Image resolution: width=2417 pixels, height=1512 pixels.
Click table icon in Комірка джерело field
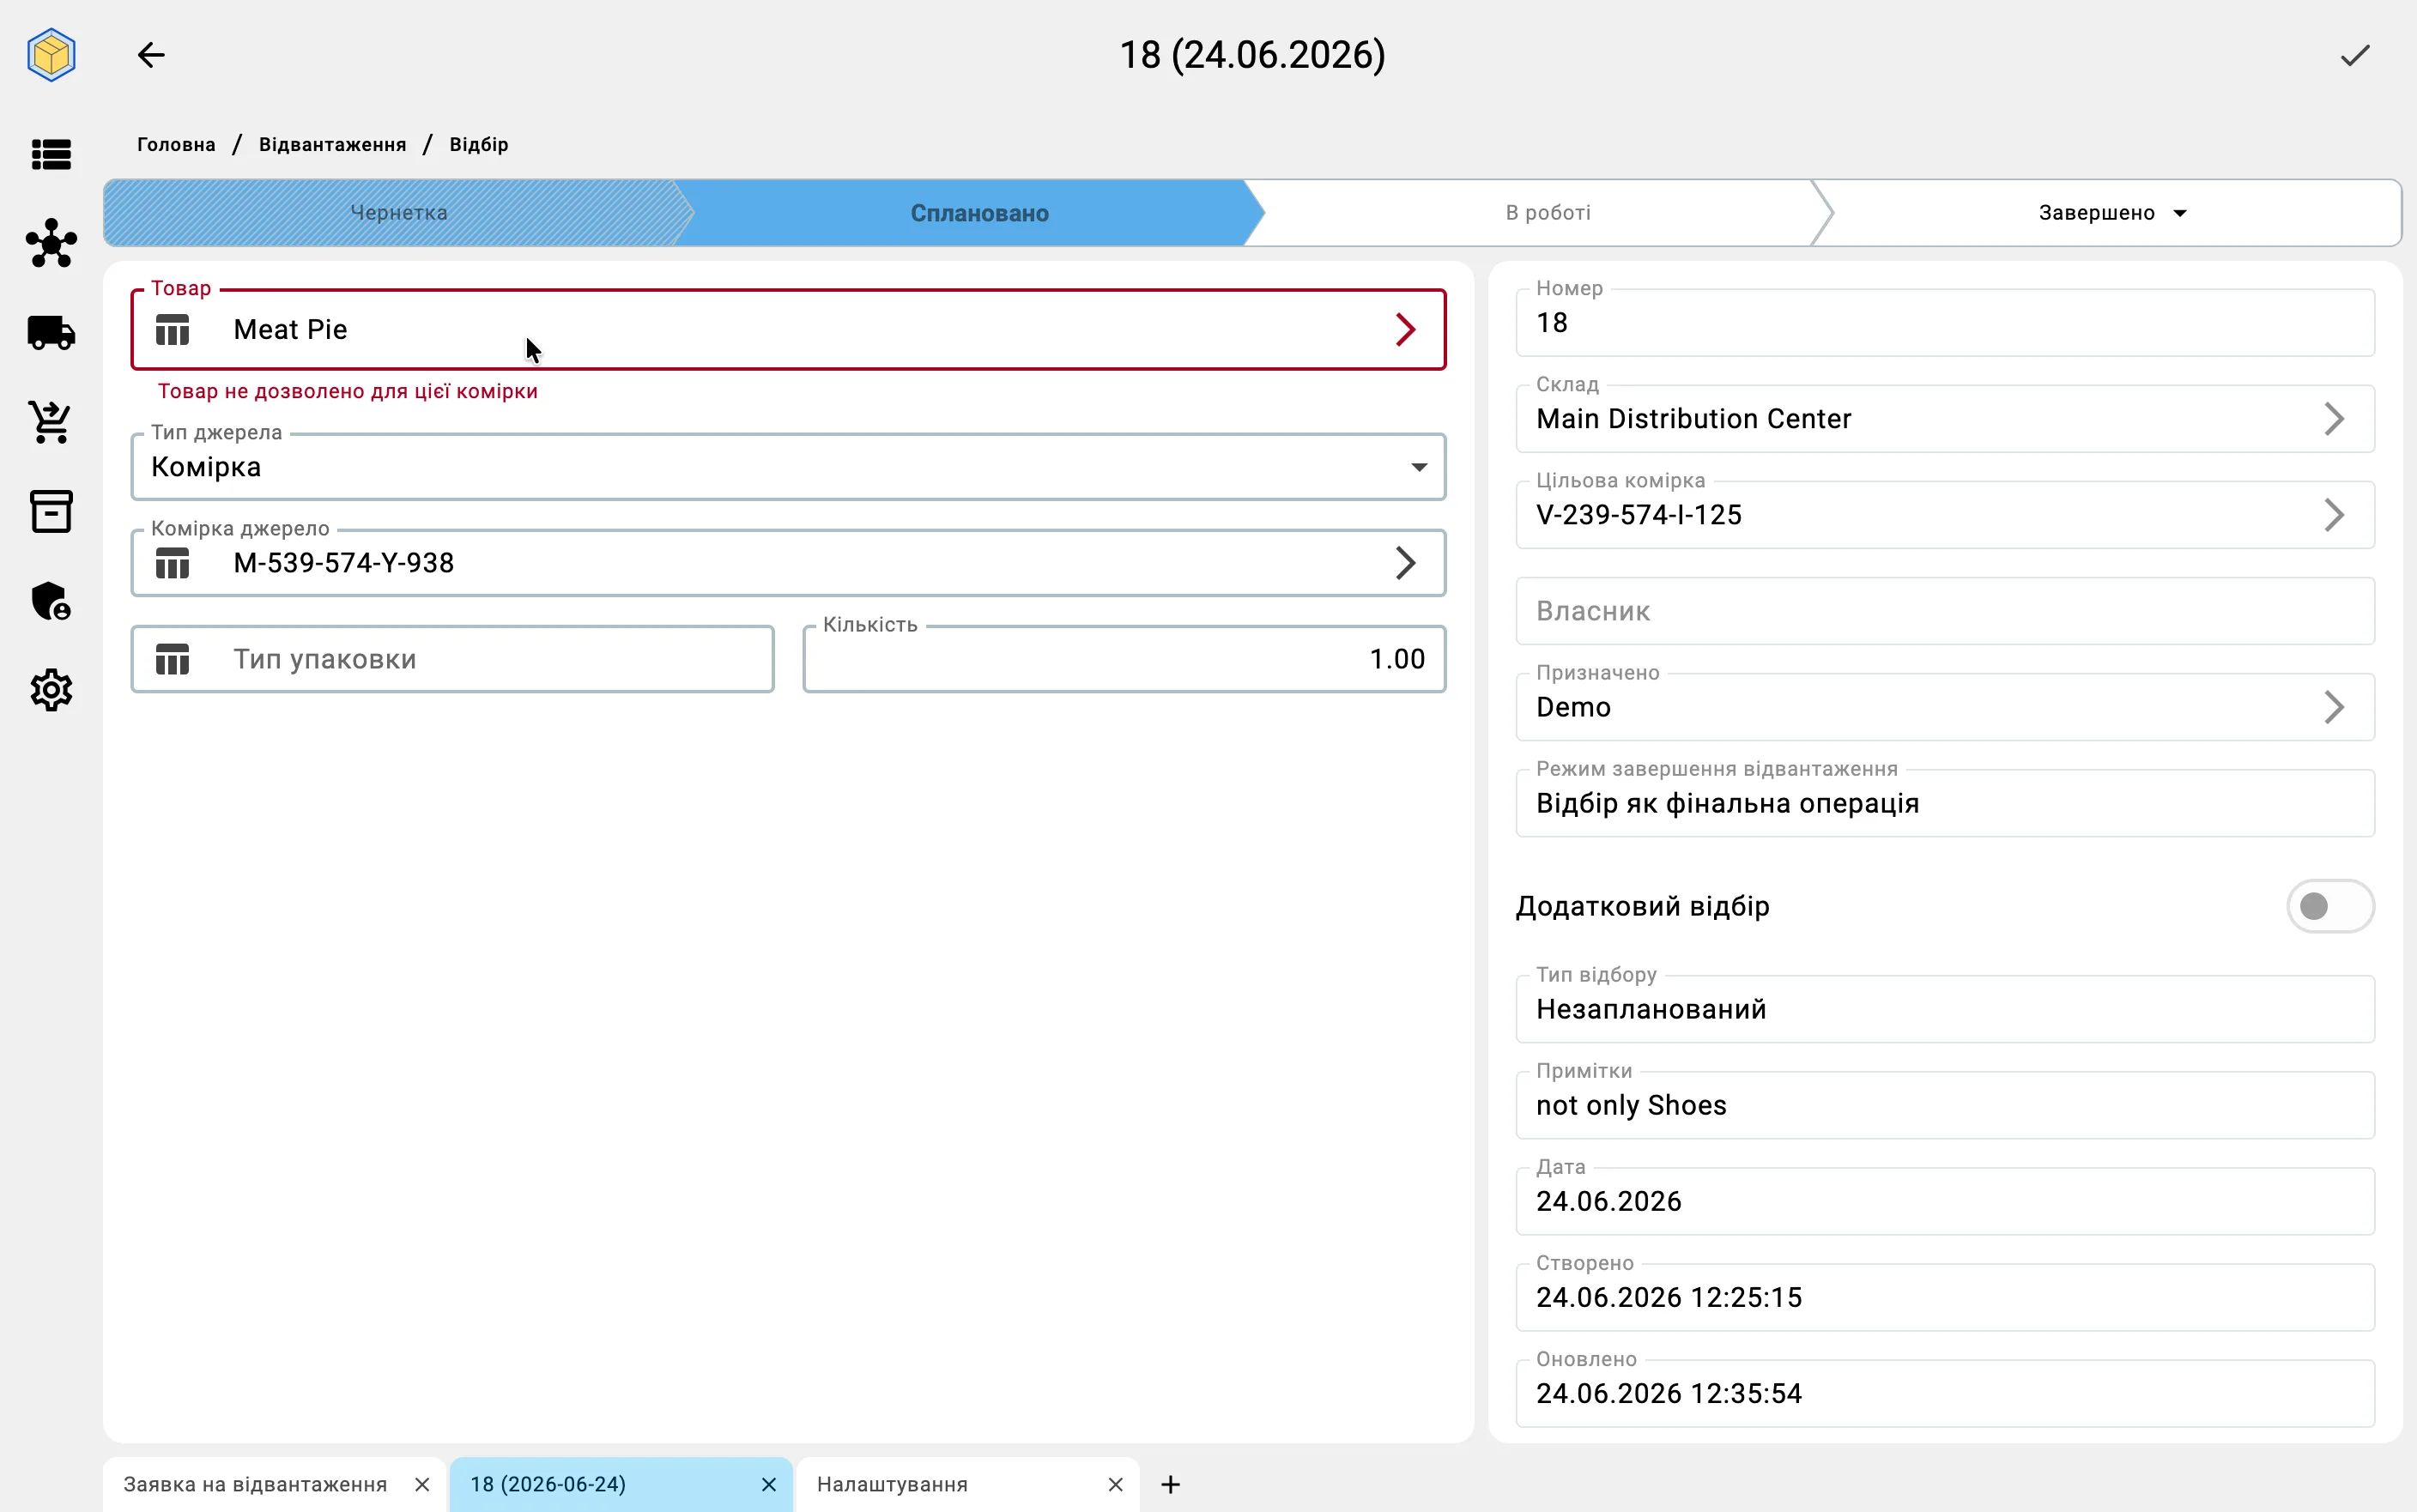[x=173, y=563]
